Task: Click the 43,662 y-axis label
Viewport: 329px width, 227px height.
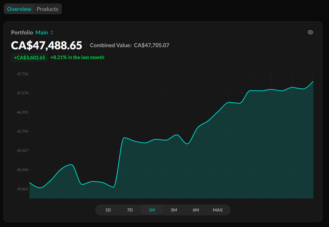Action: (23, 189)
